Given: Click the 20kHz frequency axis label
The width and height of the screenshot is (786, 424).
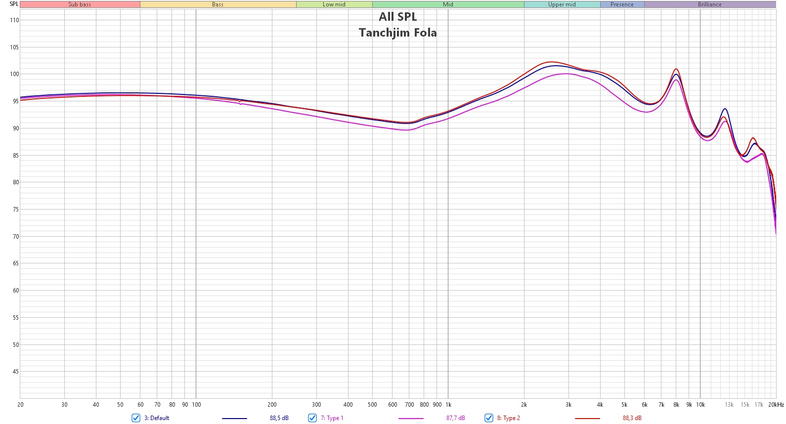Looking at the screenshot, I should coord(776,405).
